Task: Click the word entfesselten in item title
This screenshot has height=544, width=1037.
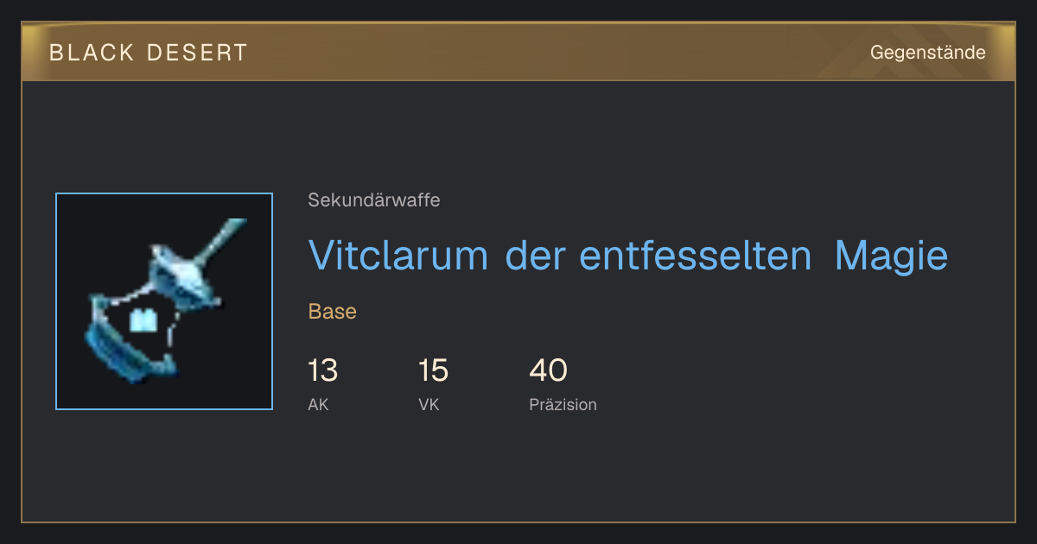Action: (695, 255)
